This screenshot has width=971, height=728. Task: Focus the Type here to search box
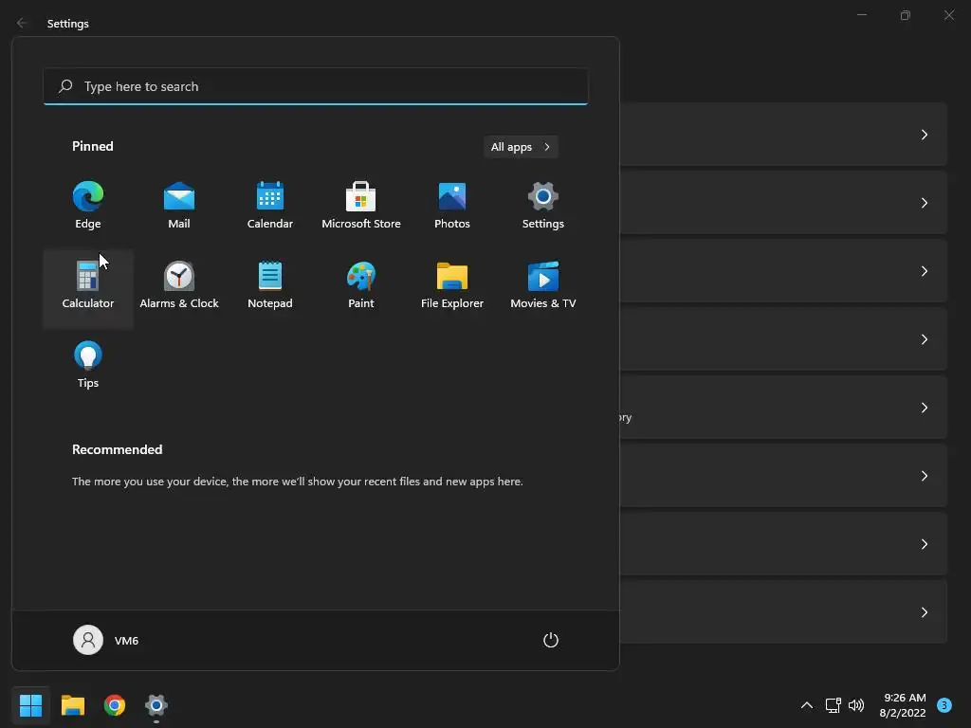pyautogui.click(x=316, y=86)
